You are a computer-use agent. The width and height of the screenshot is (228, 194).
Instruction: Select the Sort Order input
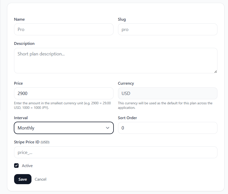168,128
